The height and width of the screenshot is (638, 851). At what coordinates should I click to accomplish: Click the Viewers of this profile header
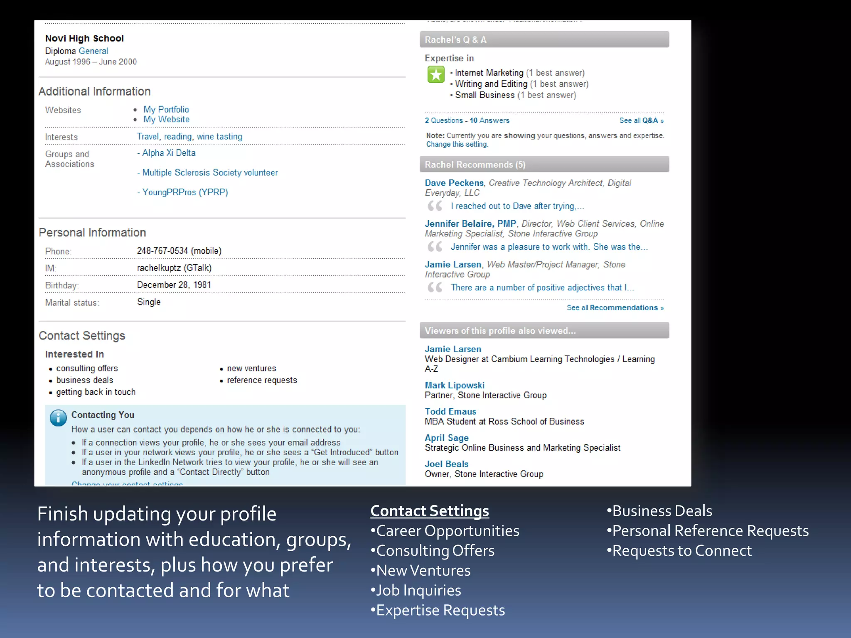pos(544,331)
